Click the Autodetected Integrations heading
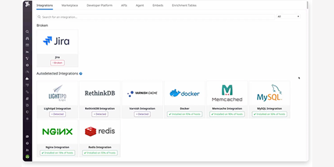Screen dimensions: 334x167 click(x=57, y=74)
